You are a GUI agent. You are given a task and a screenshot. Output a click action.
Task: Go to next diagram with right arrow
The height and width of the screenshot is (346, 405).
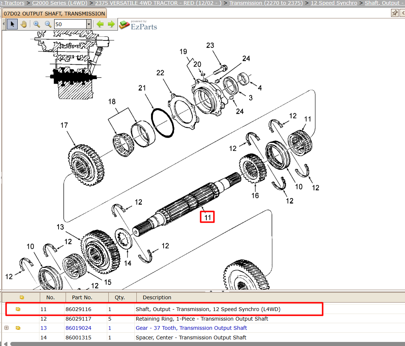tap(111, 24)
